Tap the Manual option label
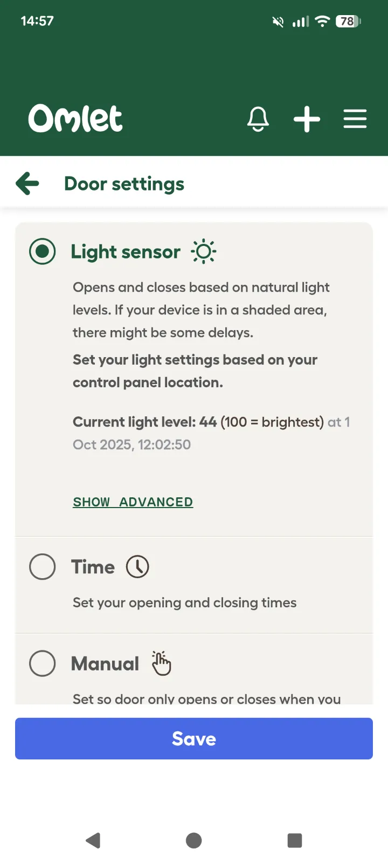Image resolution: width=388 pixels, height=863 pixels. click(105, 663)
